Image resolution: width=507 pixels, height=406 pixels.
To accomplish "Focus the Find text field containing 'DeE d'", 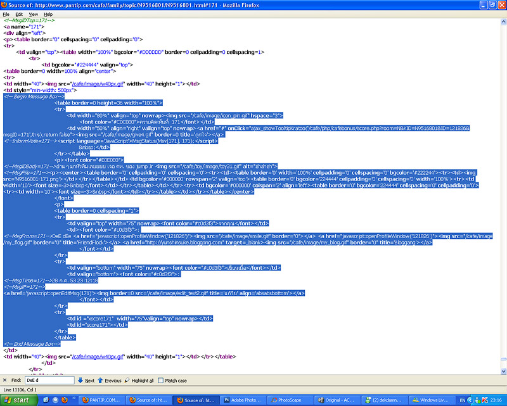I will tap(49, 380).
